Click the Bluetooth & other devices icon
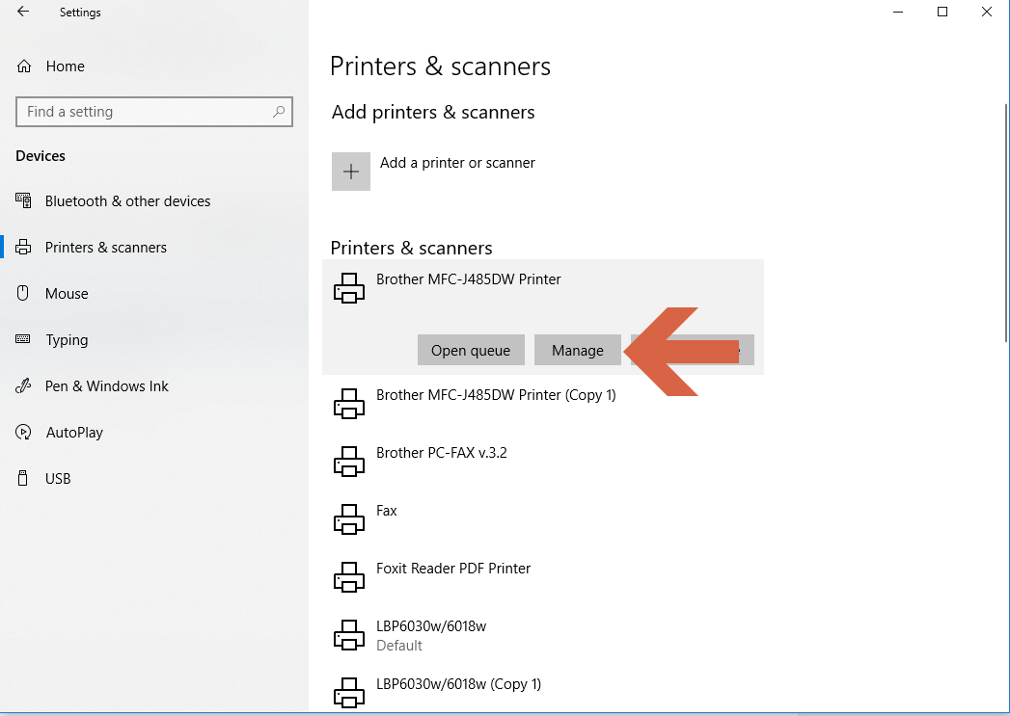This screenshot has height=716, width=1010. point(23,200)
